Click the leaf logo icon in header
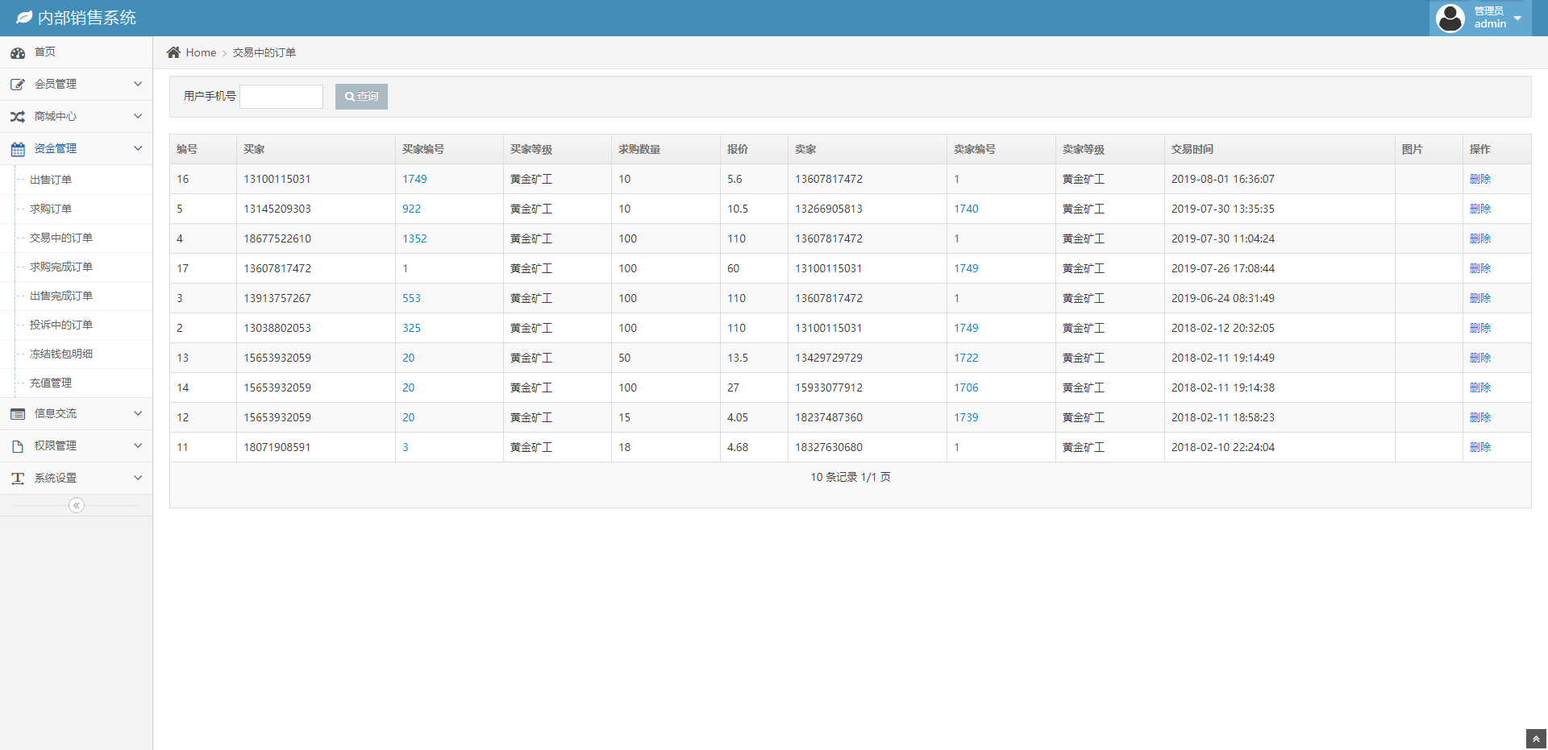The width and height of the screenshot is (1548, 750). pyautogui.click(x=24, y=18)
